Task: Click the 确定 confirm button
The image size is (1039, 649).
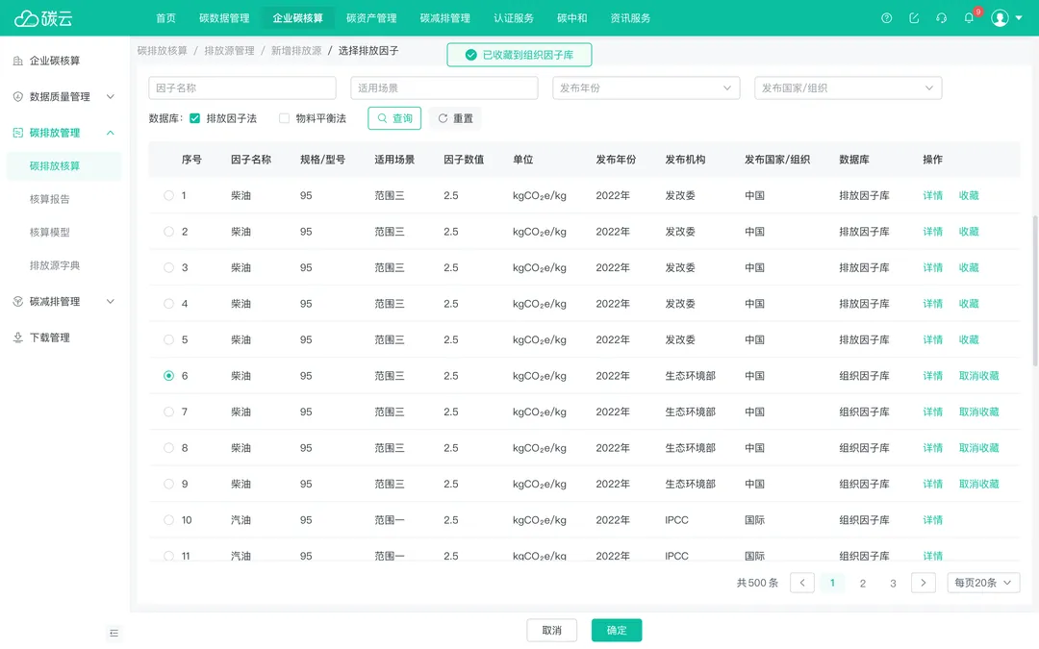Action: [x=617, y=631]
